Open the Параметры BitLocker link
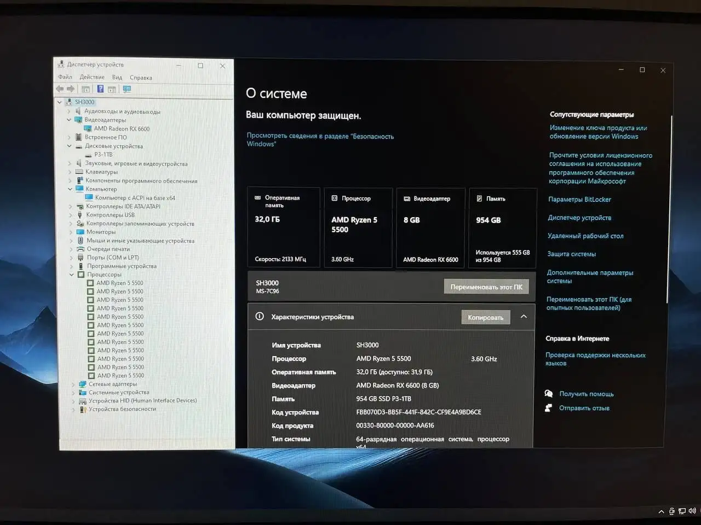This screenshot has width=701, height=525. [x=580, y=200]
